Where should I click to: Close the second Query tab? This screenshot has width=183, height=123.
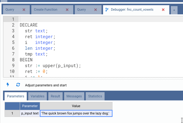(x=96, y=10)
